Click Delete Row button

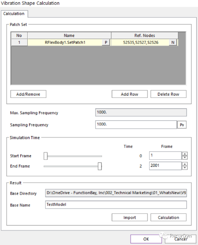click(169, 94)
